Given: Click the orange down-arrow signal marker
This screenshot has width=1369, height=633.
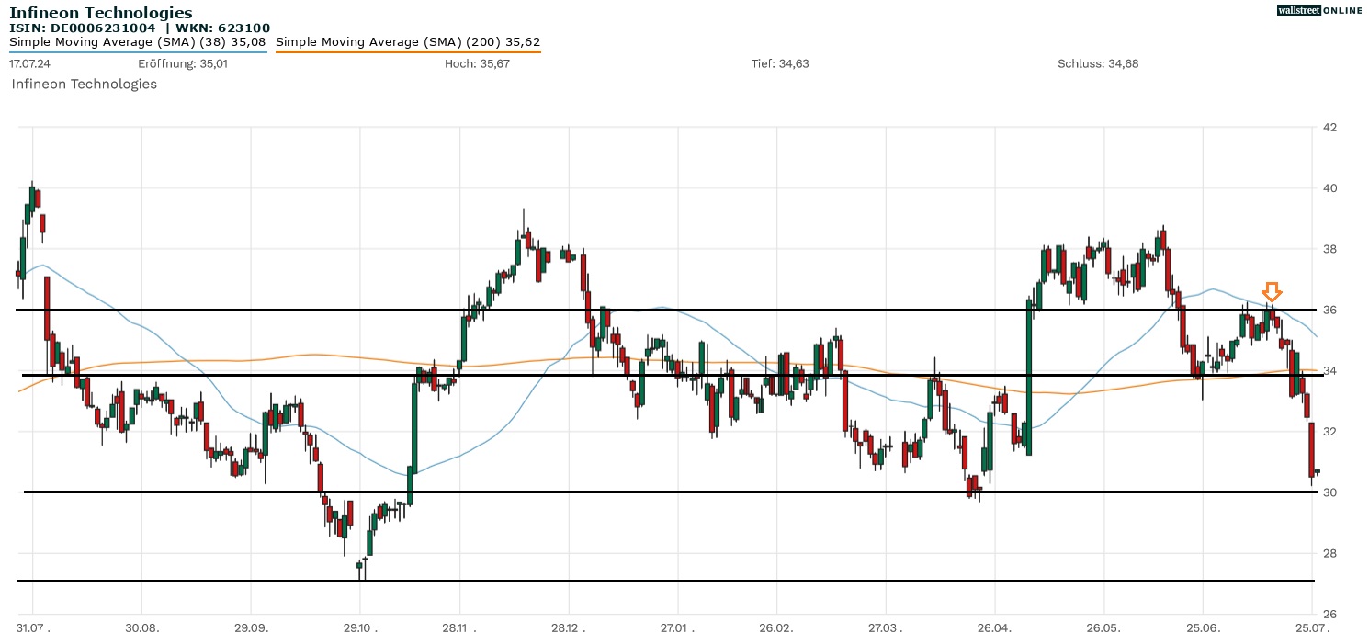Looking at the screenshot, I should (1272, 292).
